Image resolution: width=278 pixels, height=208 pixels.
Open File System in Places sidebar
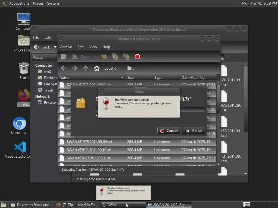48,84
